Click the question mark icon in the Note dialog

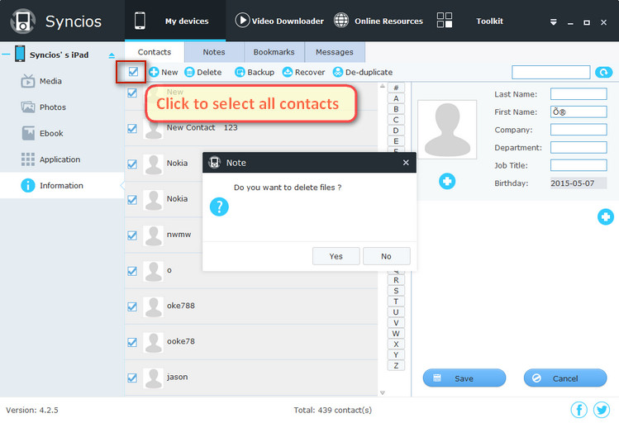coord(219,207)
